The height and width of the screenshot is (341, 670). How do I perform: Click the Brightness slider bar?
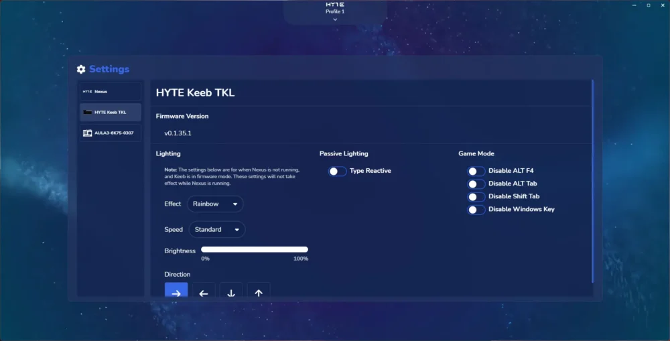255,250
